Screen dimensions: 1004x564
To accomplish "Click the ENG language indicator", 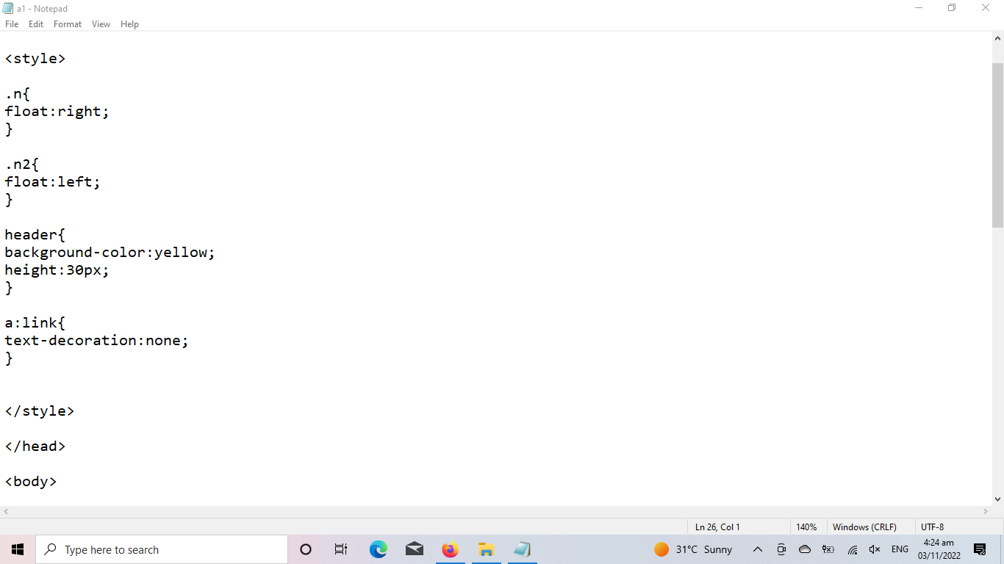I will 900,549.
